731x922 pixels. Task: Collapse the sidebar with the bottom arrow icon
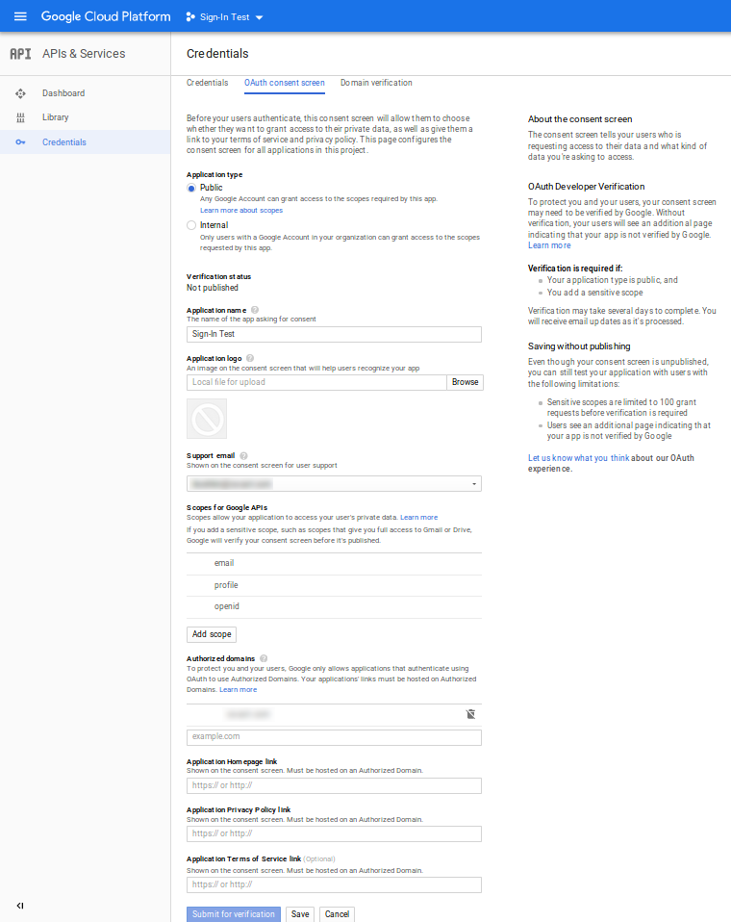pyautogui.click(x=20, y=906)
